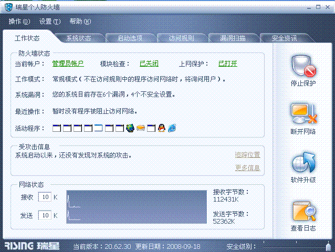This screenshot has width=335, height=252.
Task: Click the text 暂时没有程序被阻止访问网络
Action: (95, 111)
